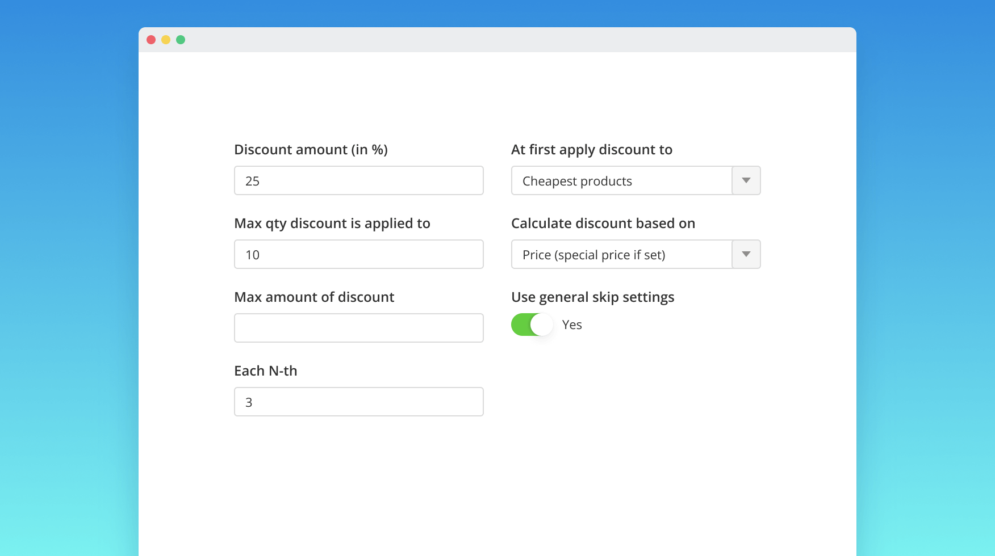Click the Yes label beside the toggle
Screen dimensions: 995x556
tap(572, 325)
